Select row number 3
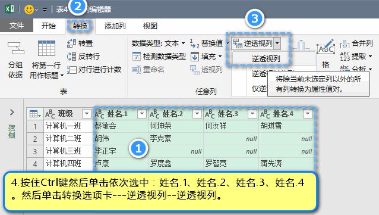 point(35,151)
